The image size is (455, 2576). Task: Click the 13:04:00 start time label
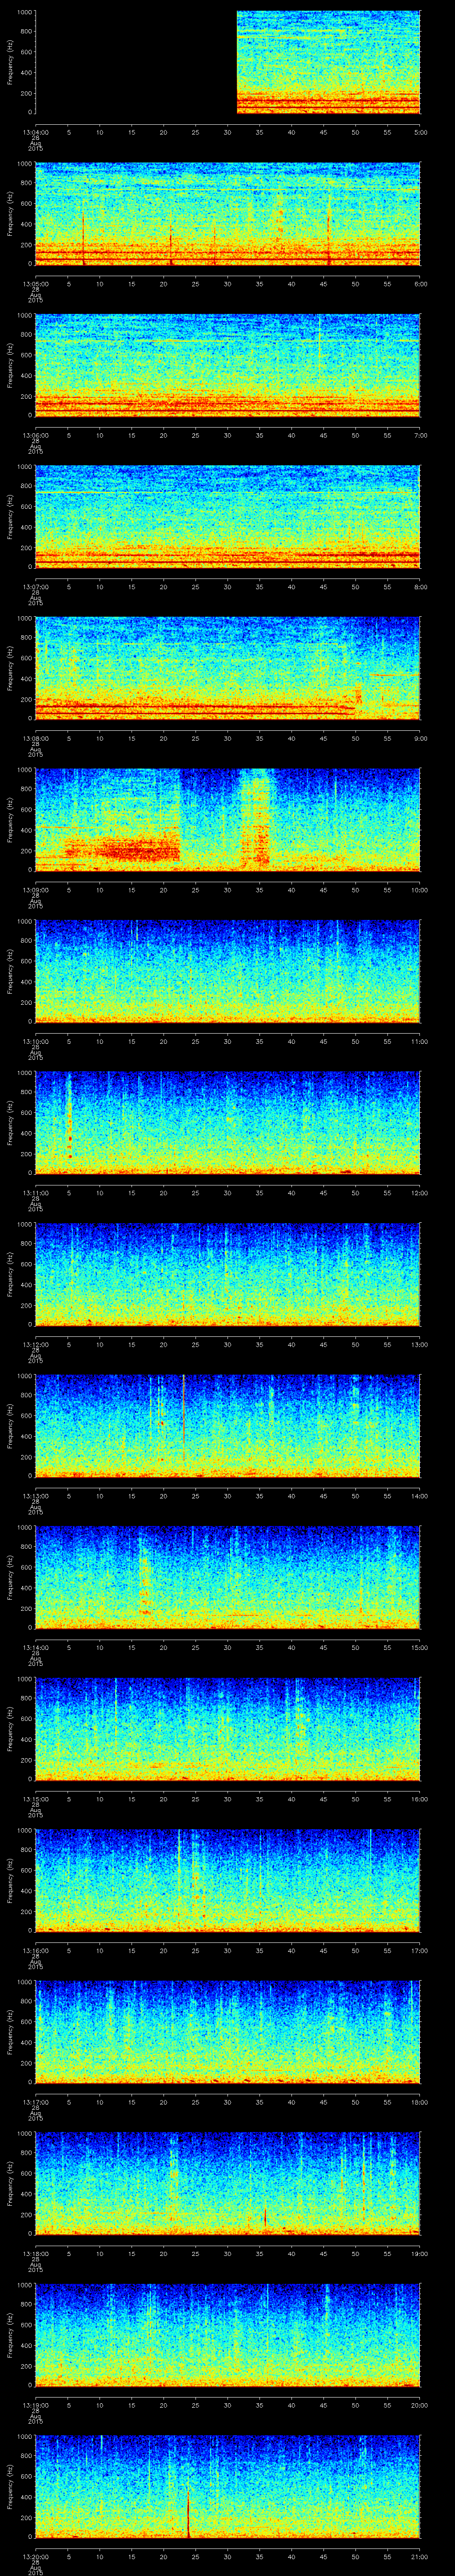(36, 132)
